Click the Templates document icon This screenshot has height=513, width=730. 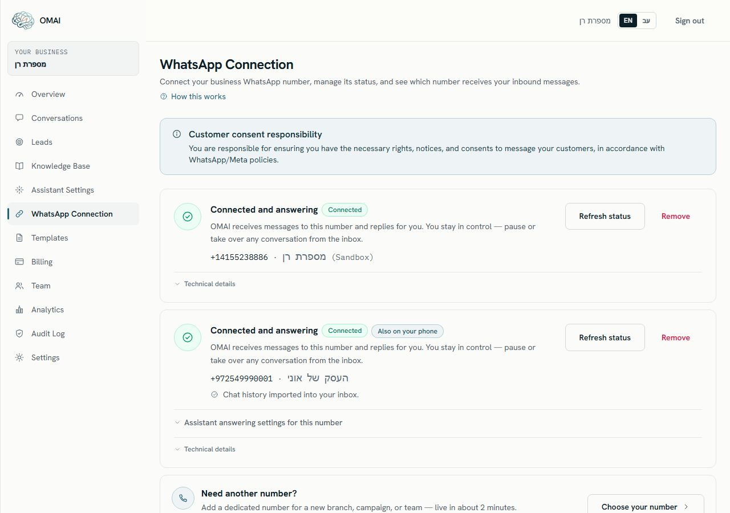pos(19,238)
